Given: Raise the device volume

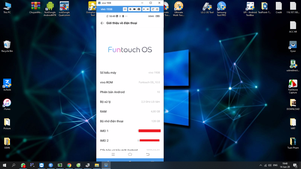Looking at the screenshot, I should point(148,9).
